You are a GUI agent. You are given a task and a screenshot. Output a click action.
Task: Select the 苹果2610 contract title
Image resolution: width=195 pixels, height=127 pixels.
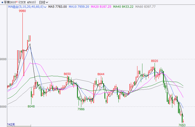(9, 2)
